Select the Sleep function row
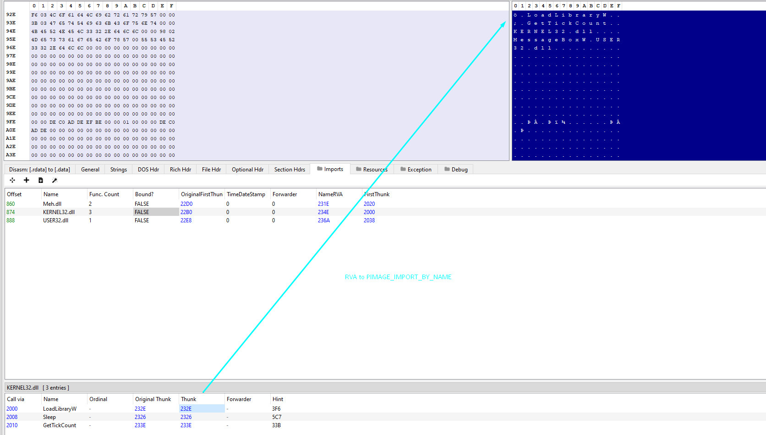766x435 pixels. click(385, 417)
